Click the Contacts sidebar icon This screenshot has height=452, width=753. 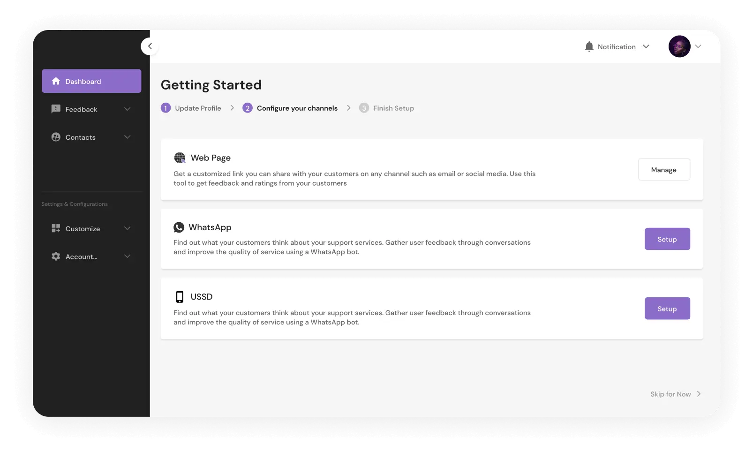56,137
